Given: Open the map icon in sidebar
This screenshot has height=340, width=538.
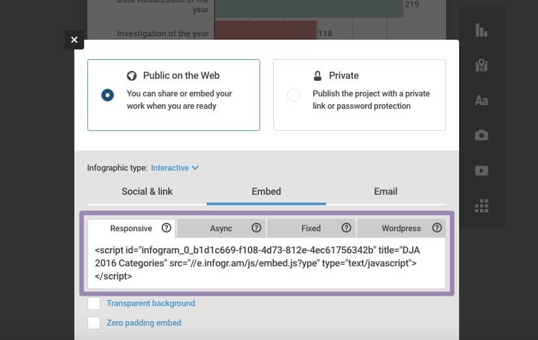Looking at the screenshot, I should tap(481, 65).
